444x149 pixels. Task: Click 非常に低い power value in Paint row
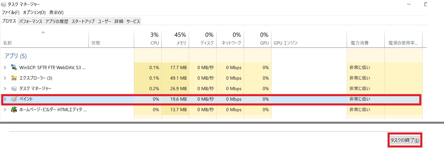point(360,99)
